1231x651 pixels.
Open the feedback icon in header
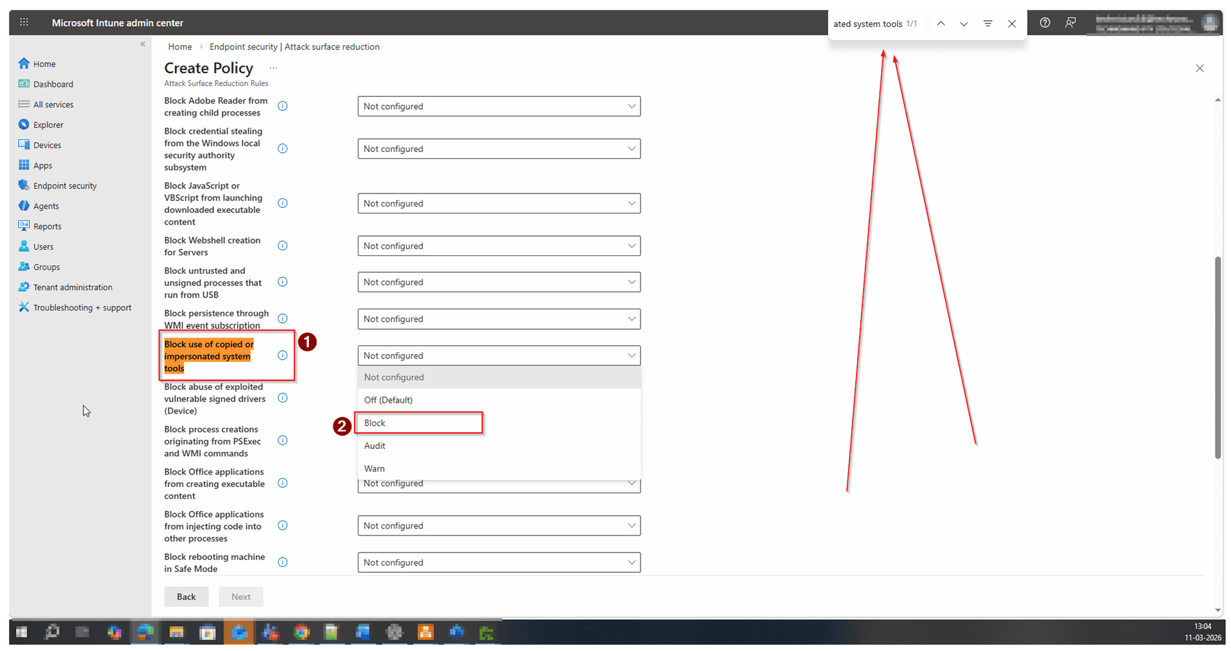[1071, 22]
